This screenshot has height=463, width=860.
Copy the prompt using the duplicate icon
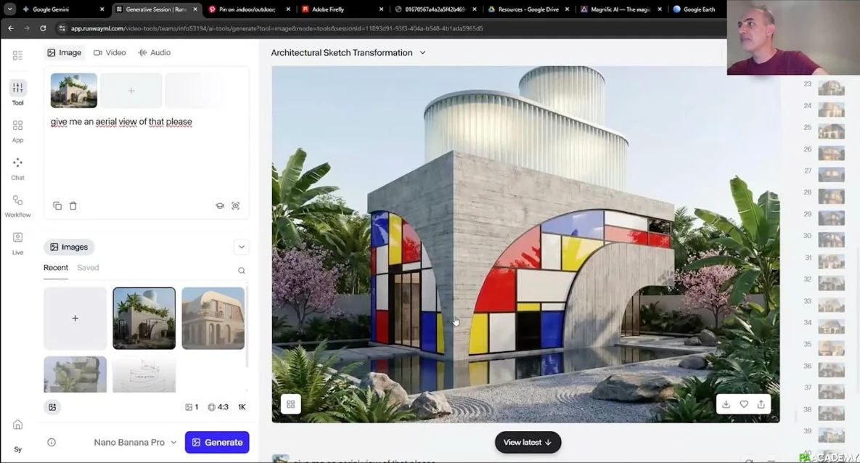57,206
